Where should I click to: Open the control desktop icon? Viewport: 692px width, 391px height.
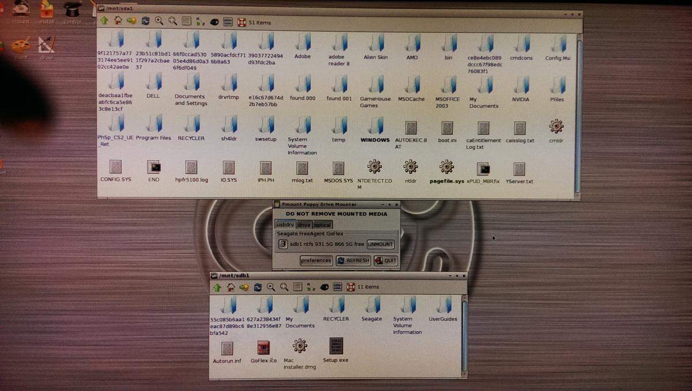72,13
